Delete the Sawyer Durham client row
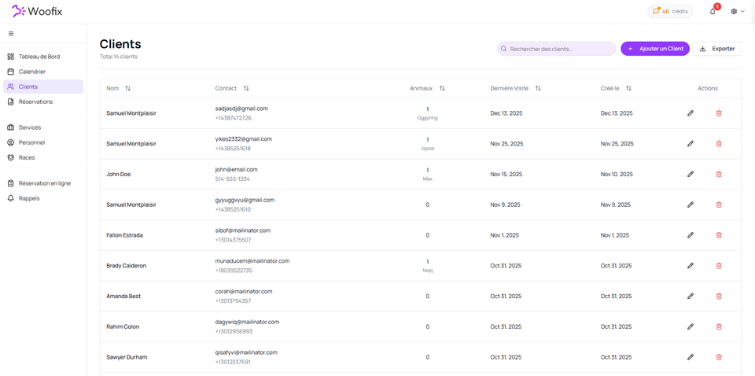Screen dimensions: 755x376 click(x=719, y=357)
